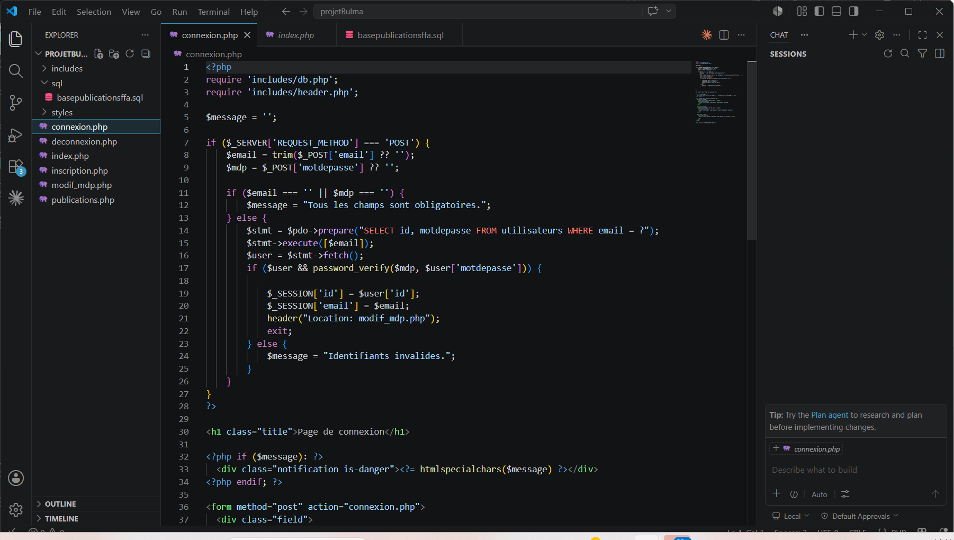Click the New Folder icon in Explorer
The height and width of the screenshot is (540, 954).
pyautogui.click(x=114, y=54)
